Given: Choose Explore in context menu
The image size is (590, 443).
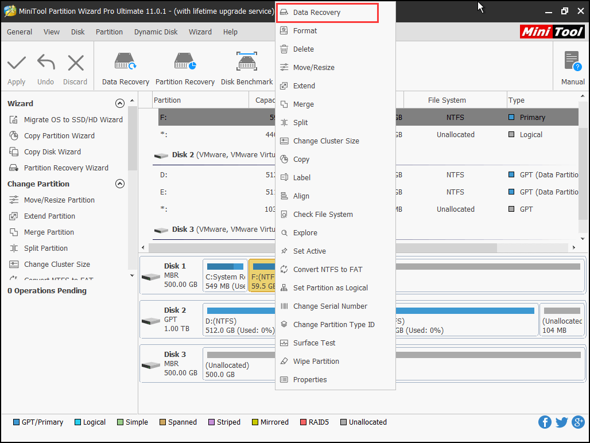Looking at the screenshot, I should [335, 233].
